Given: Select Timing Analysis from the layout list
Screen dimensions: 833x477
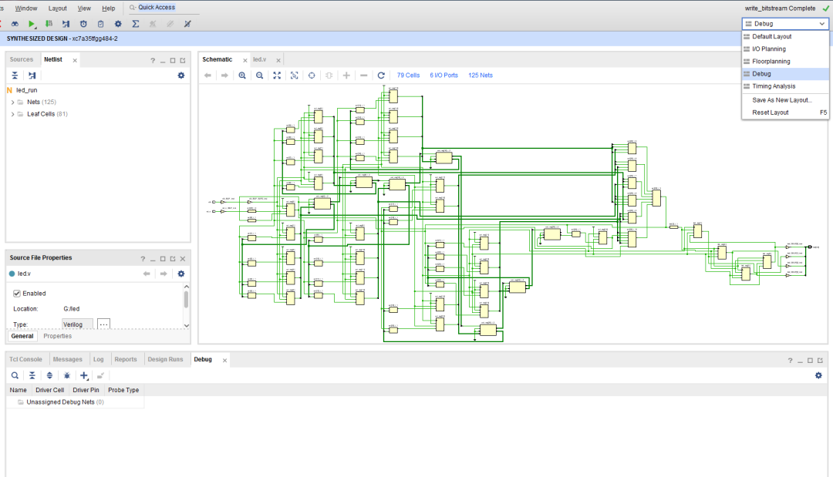Looking at the screenshot, I should pos(774,86).
